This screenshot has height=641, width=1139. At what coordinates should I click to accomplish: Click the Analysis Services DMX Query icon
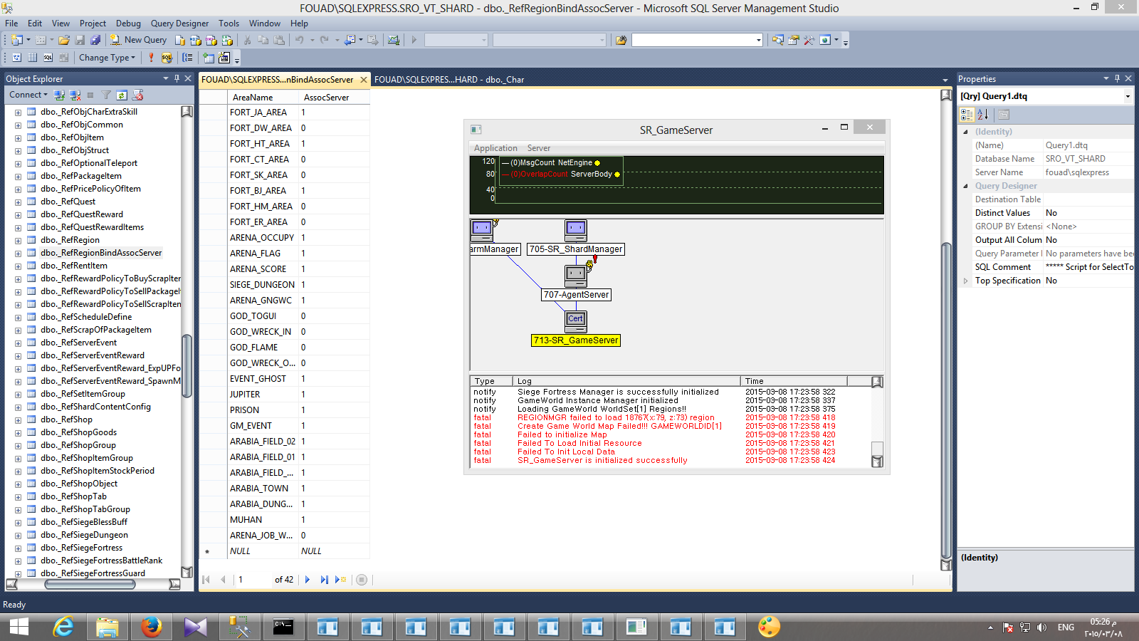(211, 40)
